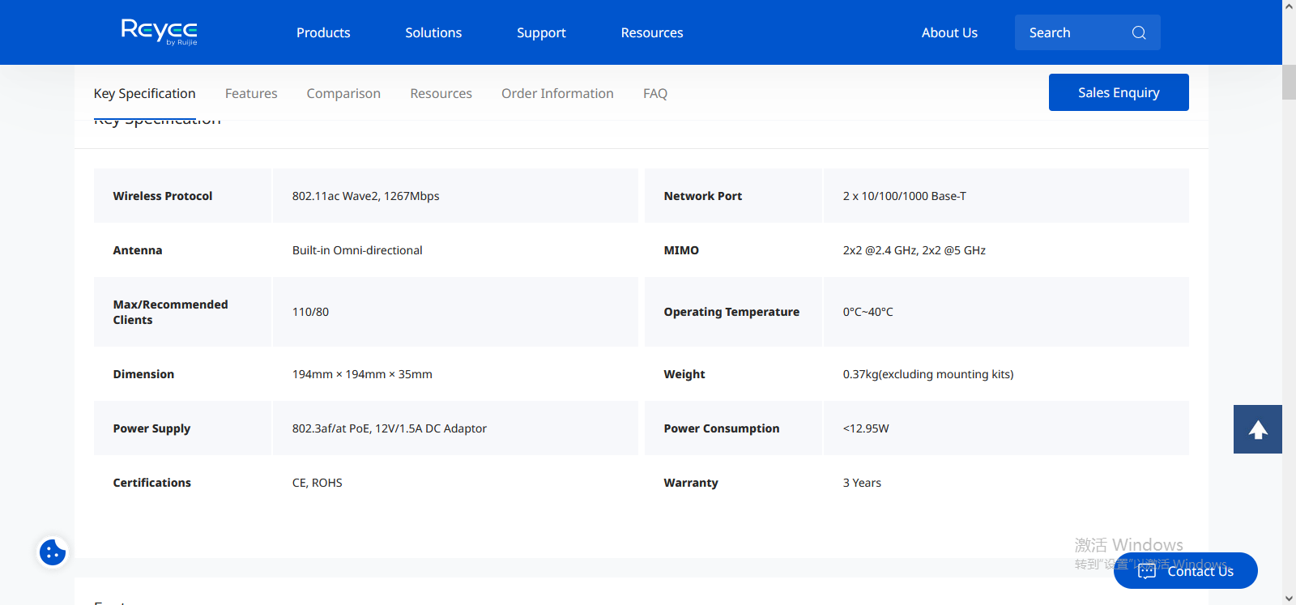The height and width of the screenshot is (605, 1296).
Task: Switch to the Comparison tab
Action: tap(343, 93)
